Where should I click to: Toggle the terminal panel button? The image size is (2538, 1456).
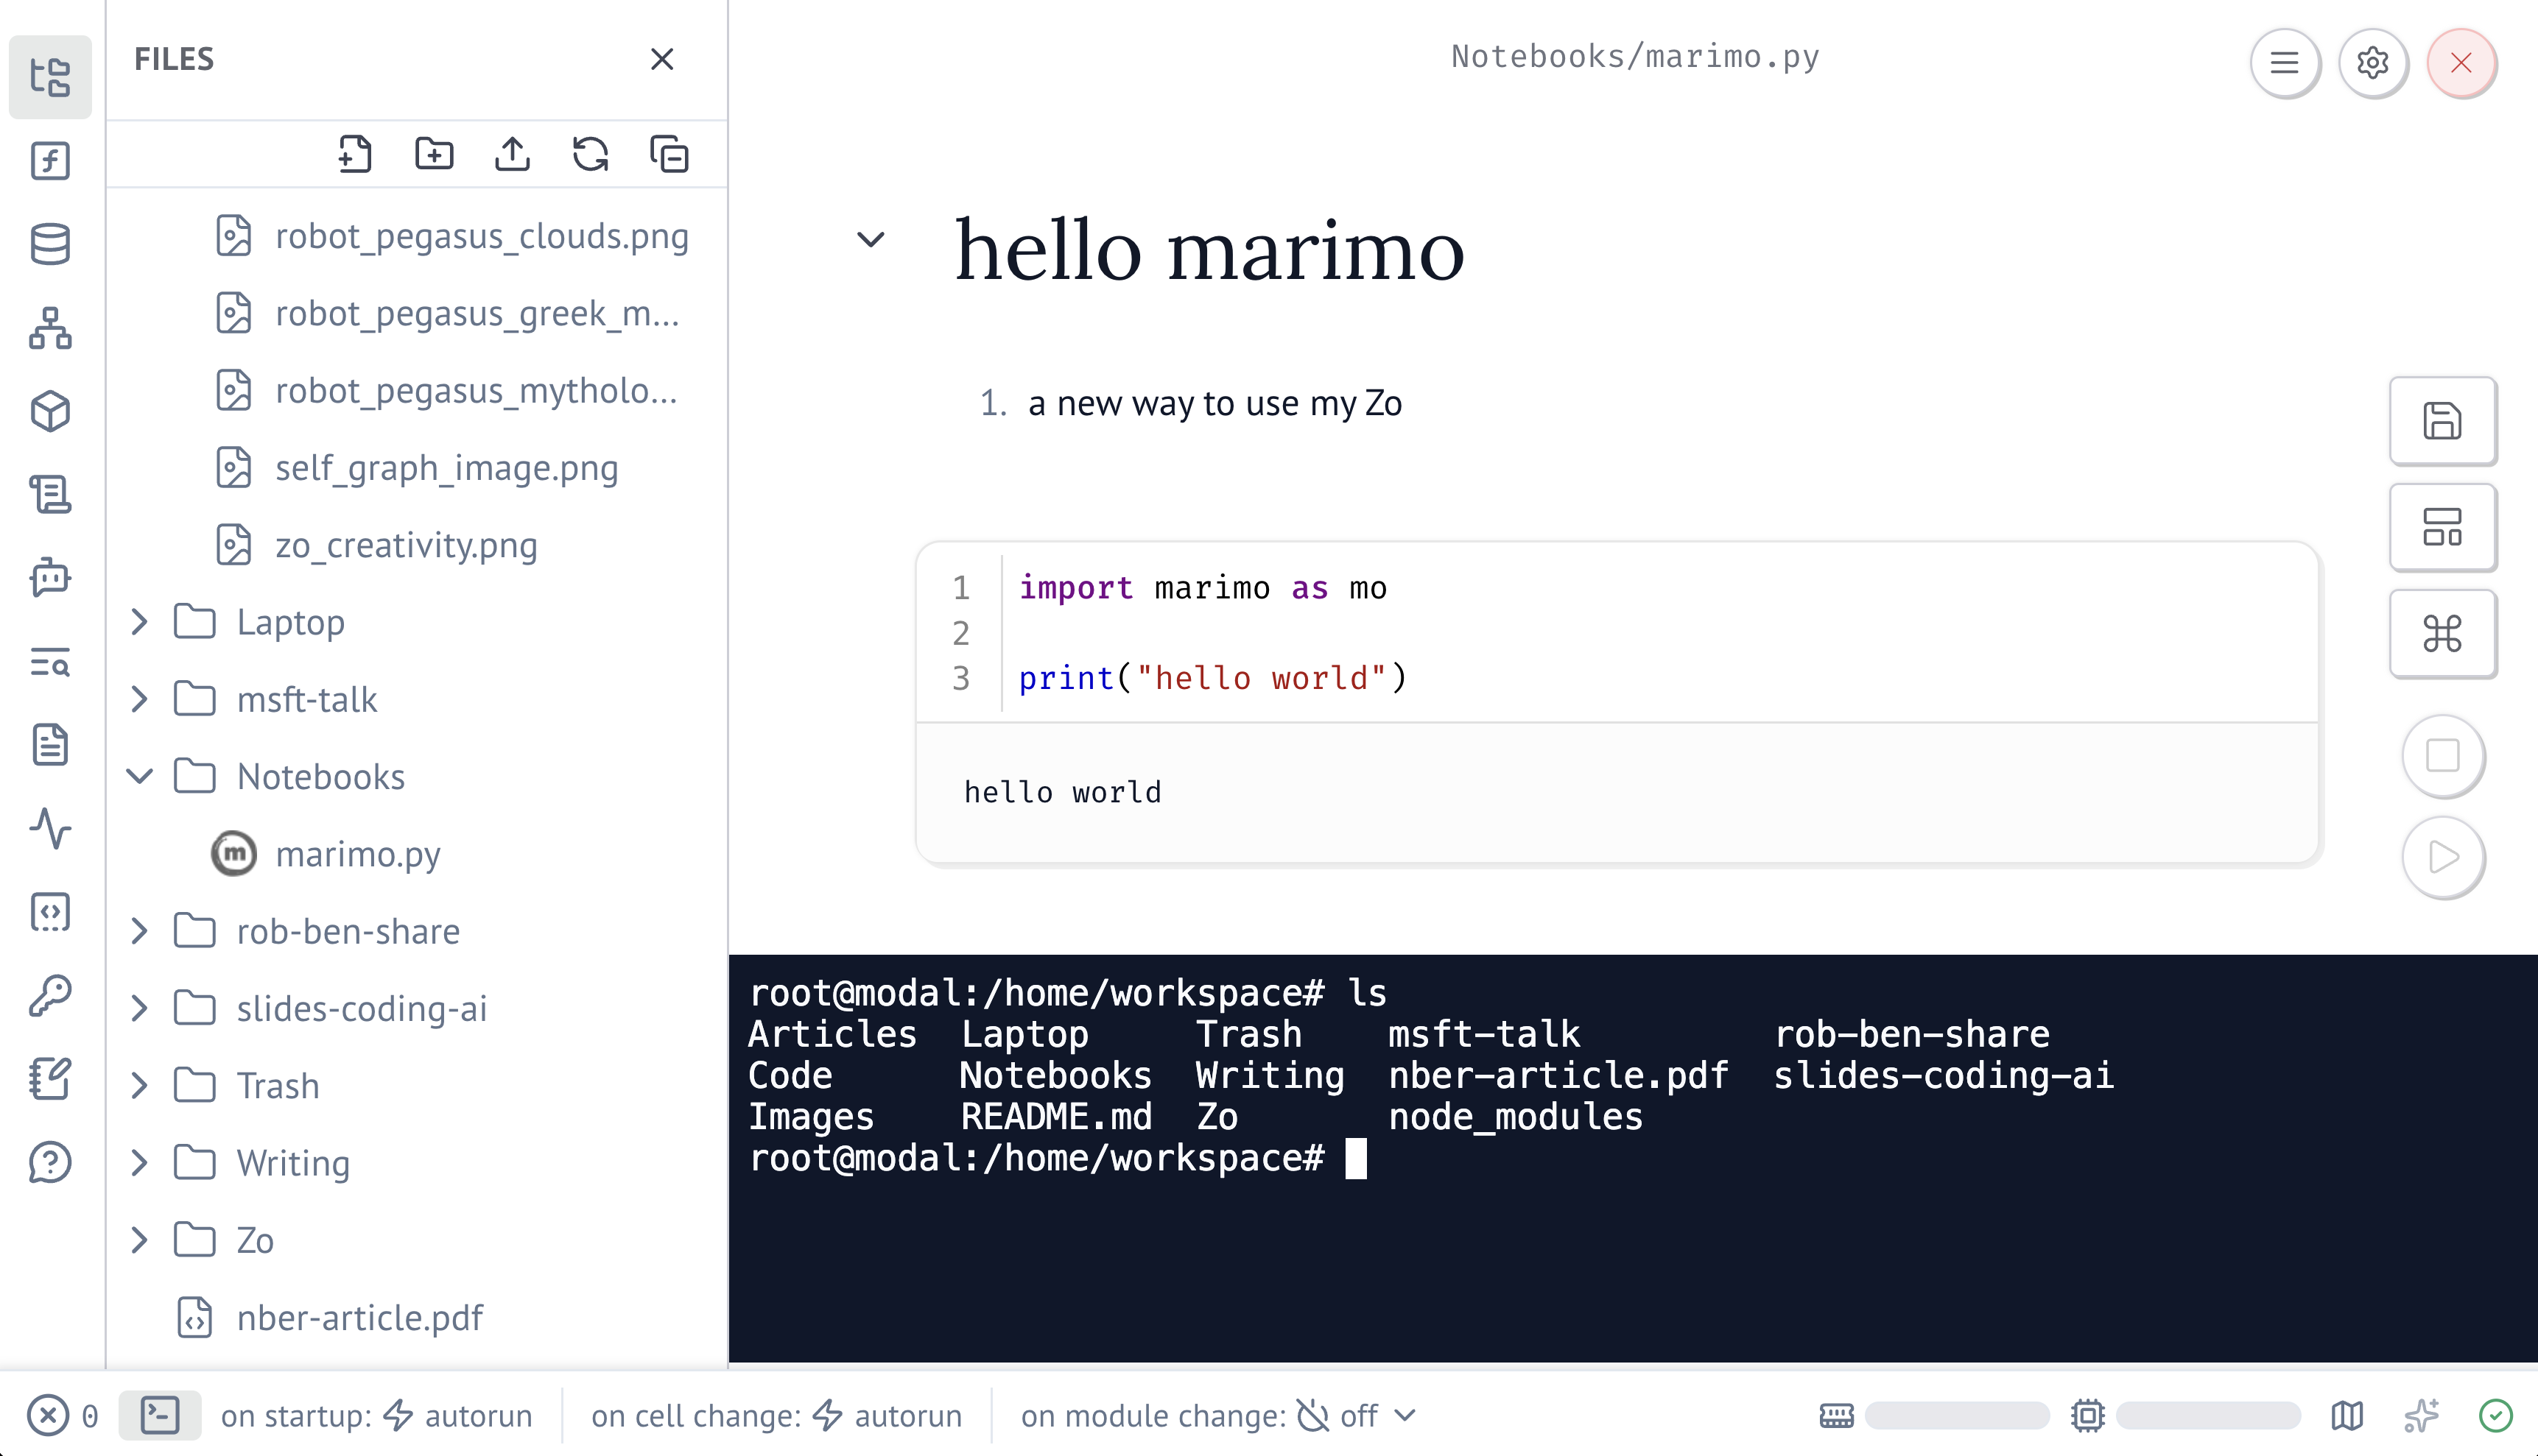[x=160, y=1415]
